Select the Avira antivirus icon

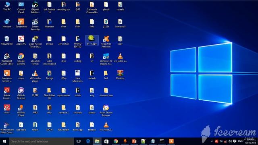coord(7,109)
